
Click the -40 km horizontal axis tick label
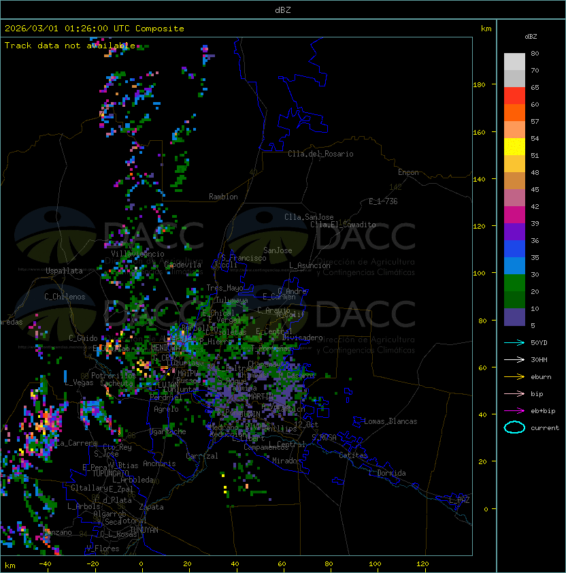click(x=45, y=564)
